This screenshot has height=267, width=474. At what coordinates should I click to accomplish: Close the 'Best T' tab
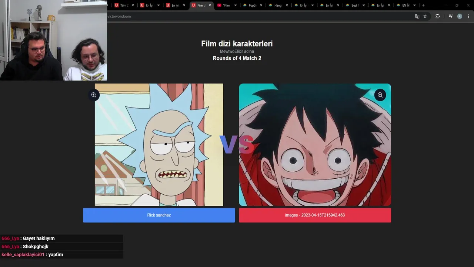pos(363,5)
